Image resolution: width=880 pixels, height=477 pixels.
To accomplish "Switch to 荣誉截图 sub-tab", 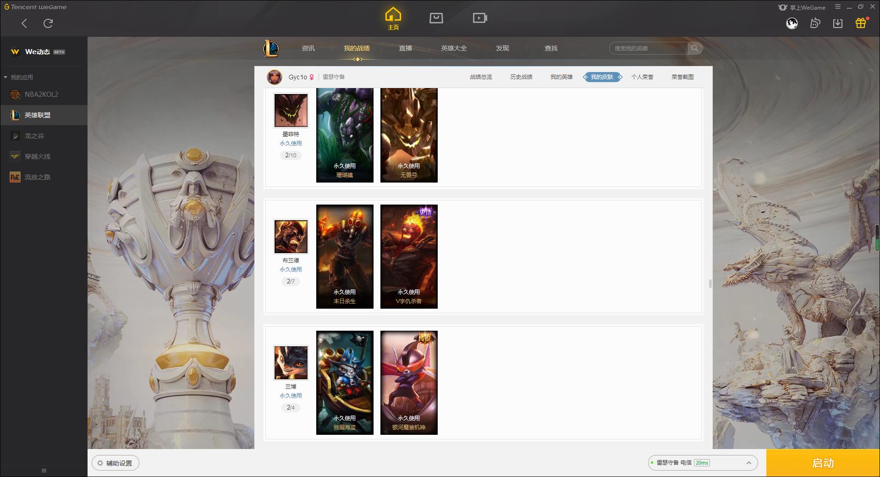I will pos(682,77).
